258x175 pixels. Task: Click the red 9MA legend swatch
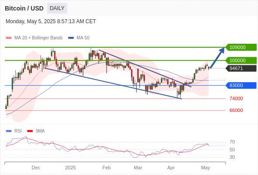(30, 131)
